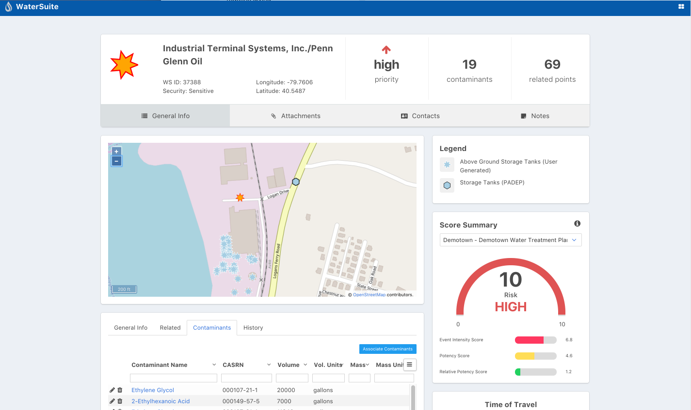Click the WaterSuite droplet logo
691x410 pixels.
pos(8,7)
